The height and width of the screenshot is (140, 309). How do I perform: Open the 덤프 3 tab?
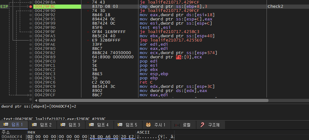(71, 125)
